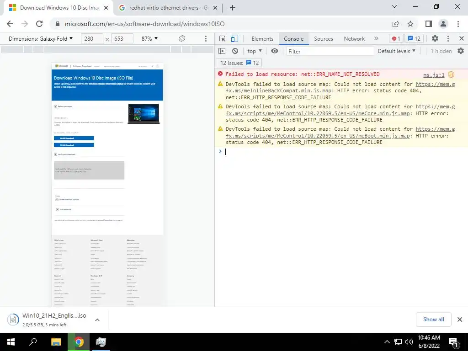
Task: Click the first blue download button
Action: (x=74, y=138)
